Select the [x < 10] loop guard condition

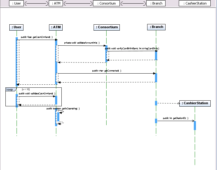[26, 89]
